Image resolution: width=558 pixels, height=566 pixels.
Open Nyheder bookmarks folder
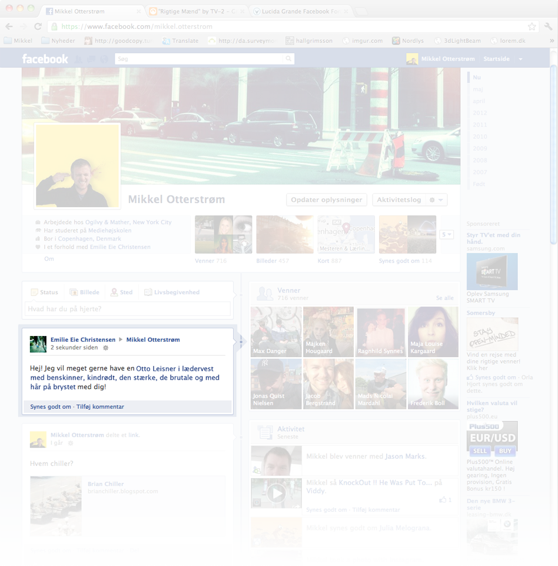point(58,41)
